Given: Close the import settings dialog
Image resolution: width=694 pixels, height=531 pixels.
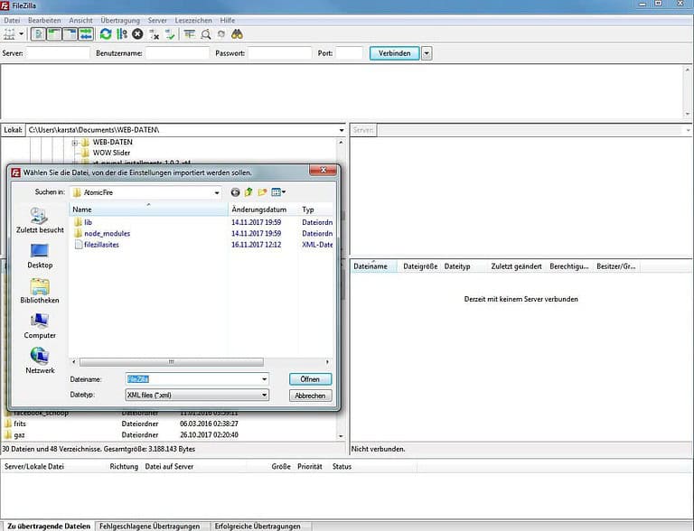Looking at the screenshot, I should coord(323,170).
